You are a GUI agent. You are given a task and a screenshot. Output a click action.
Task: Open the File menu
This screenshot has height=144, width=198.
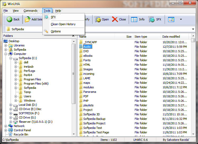coord(6,11)
